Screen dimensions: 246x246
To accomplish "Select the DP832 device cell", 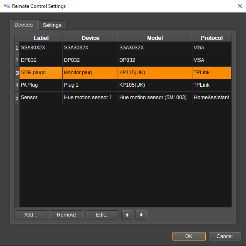I will (90, 60).
